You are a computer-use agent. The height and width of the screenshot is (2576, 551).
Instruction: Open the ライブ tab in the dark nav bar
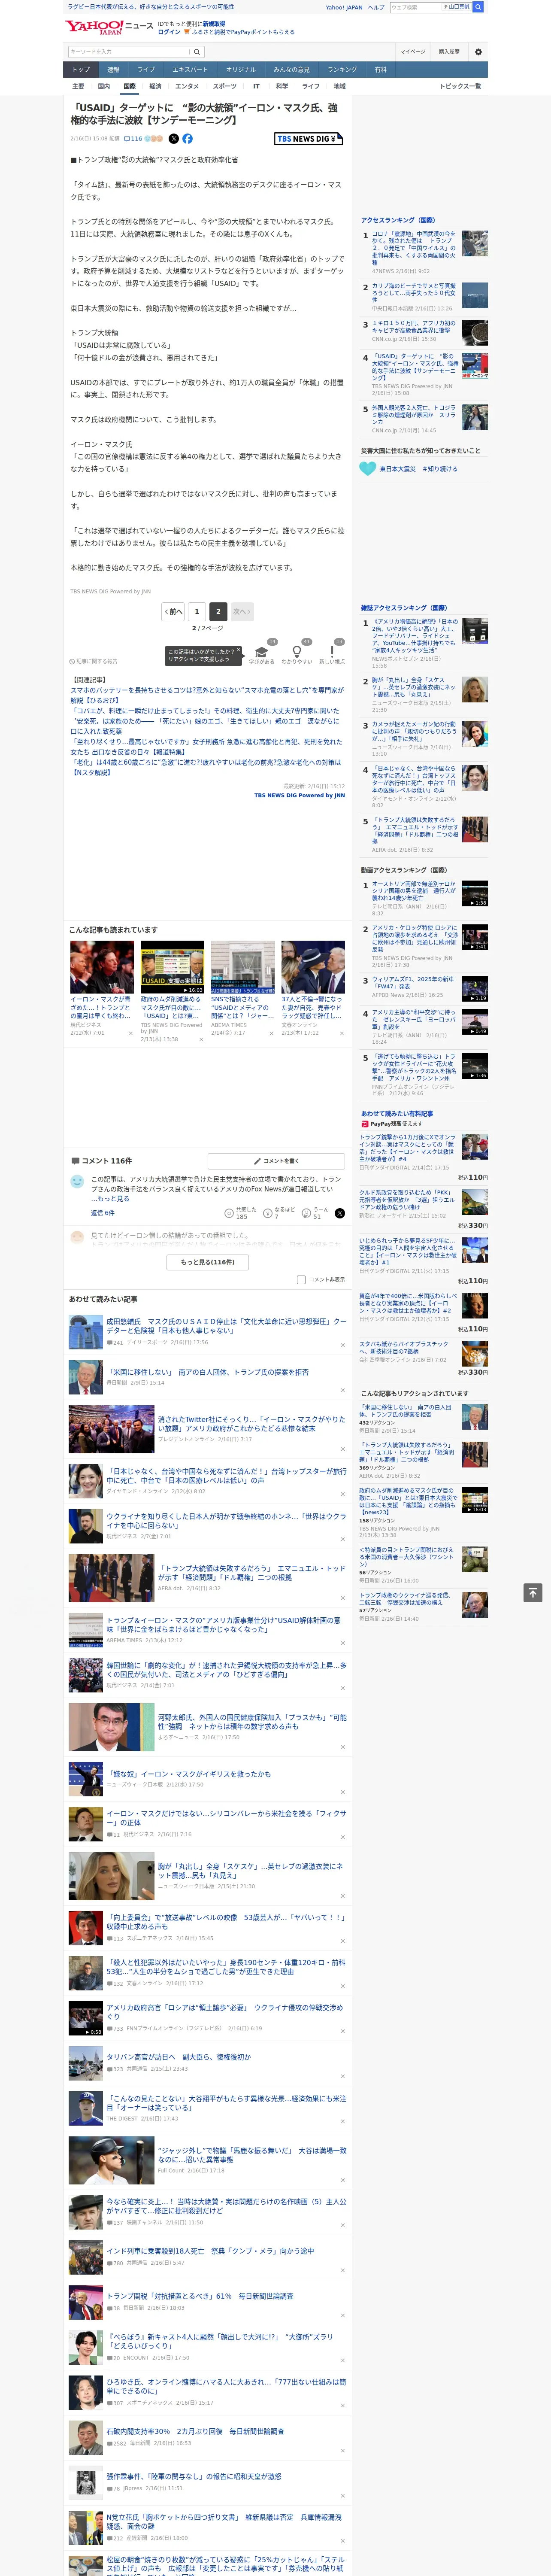146,69
